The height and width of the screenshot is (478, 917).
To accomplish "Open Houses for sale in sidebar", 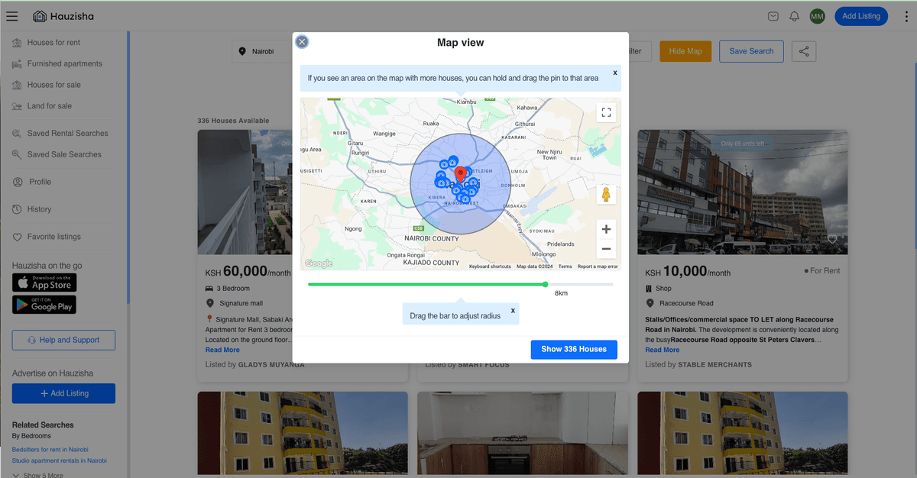I will coord(53,85).
